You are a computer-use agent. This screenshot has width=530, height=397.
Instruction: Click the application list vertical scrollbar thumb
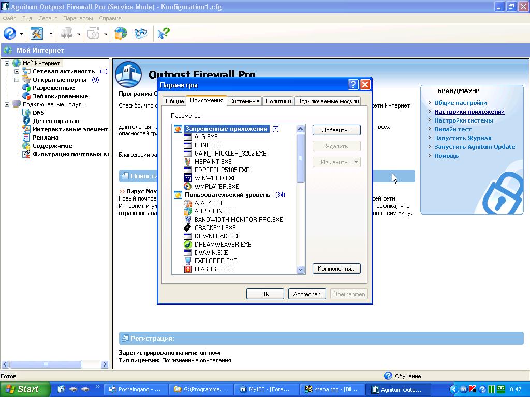coord(300,158)
